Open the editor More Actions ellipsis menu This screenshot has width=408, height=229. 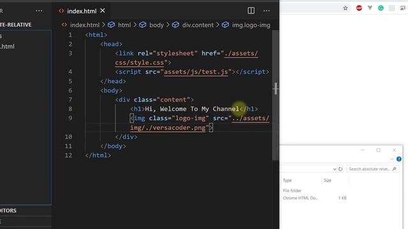(266, 11)
